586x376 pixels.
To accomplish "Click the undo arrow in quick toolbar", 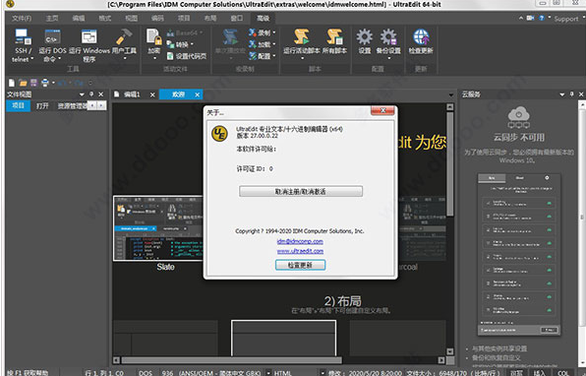I will tap(62, 83).
